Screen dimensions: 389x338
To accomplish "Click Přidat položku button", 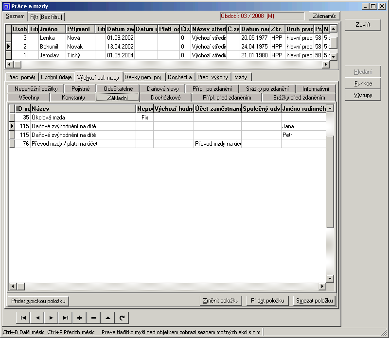I will (267, 301).
